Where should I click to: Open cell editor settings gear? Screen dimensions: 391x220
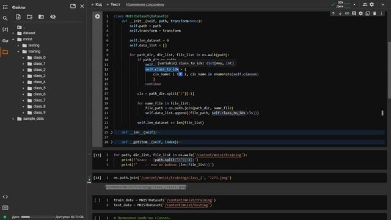[x=361, y=13]
